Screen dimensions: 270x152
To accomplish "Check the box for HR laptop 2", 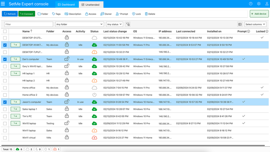I will [5, 81].
